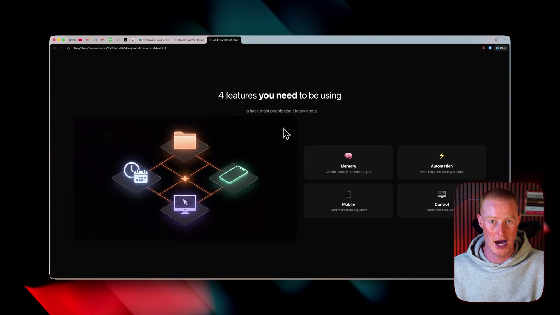Expand the chevron dropdown at top right

[x=505, y=40]
